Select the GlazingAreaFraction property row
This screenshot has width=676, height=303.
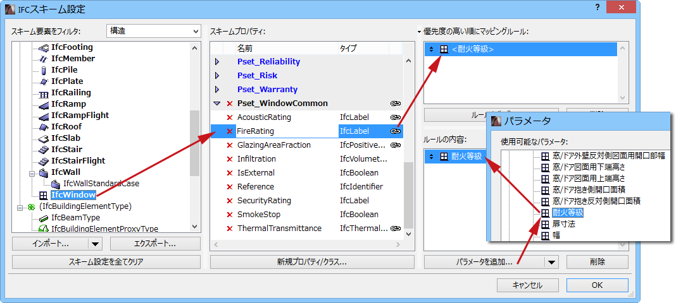[306, 145]
